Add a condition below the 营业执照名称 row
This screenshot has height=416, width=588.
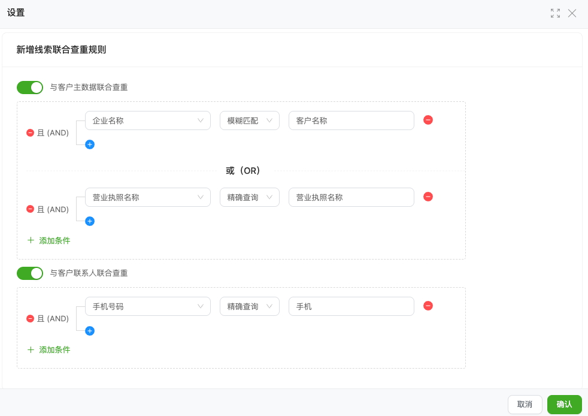pos(90,221)
